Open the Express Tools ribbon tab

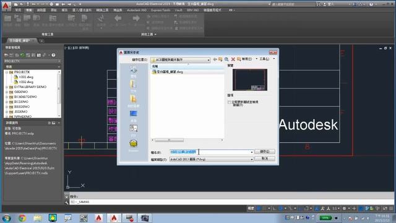[x=161, y=10]
